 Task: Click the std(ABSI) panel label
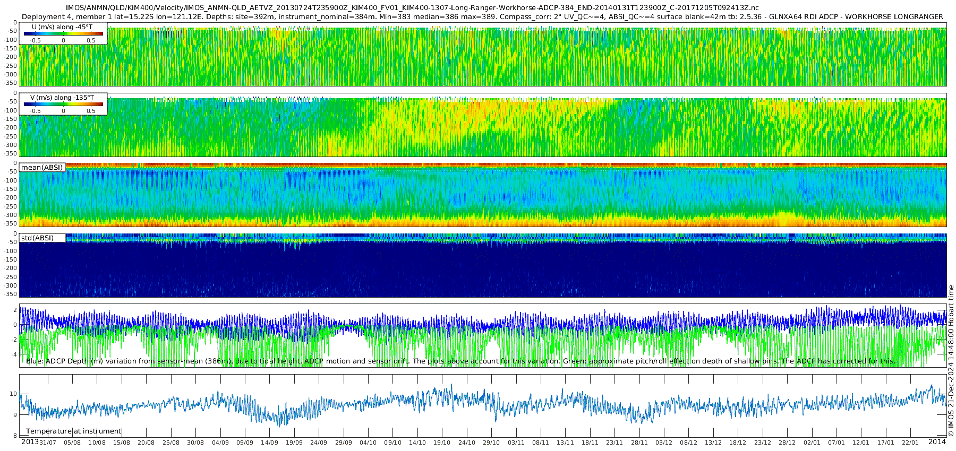[37, 238]
